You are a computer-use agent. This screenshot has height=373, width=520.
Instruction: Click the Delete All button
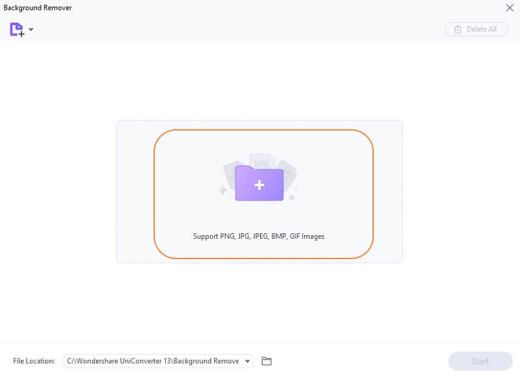(x=476, y=29)
